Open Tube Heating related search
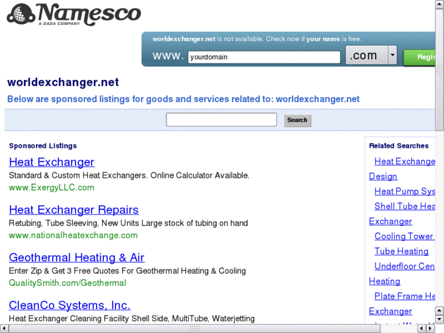The image size is (444, 333). click(401, 251)
